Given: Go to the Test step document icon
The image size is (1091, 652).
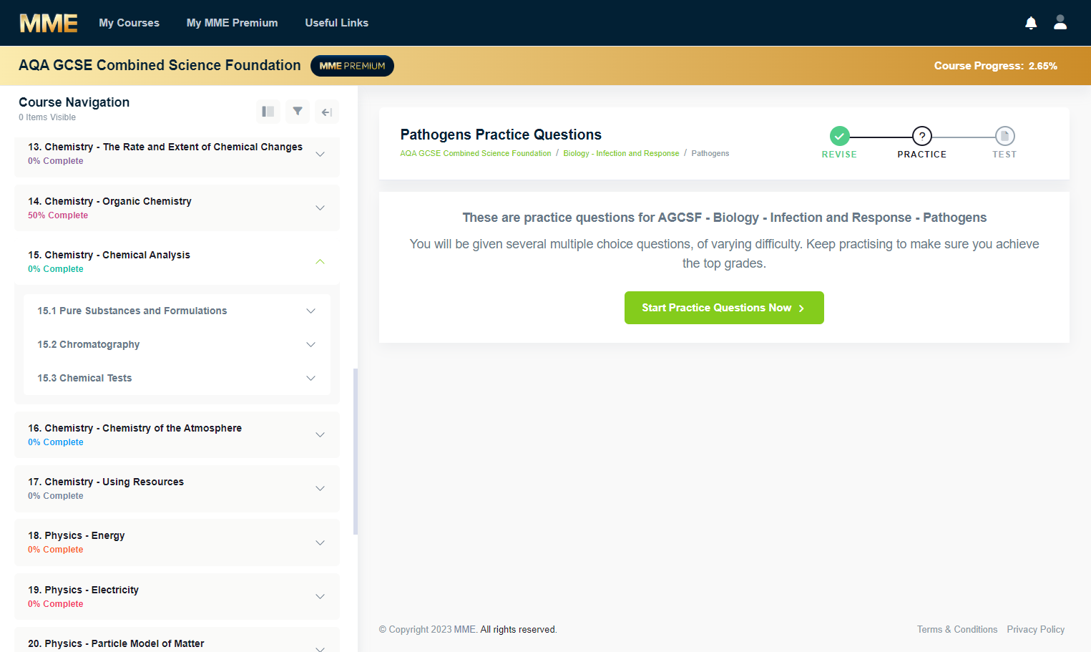Looking at the screenshot, I should pos(1004,136).
